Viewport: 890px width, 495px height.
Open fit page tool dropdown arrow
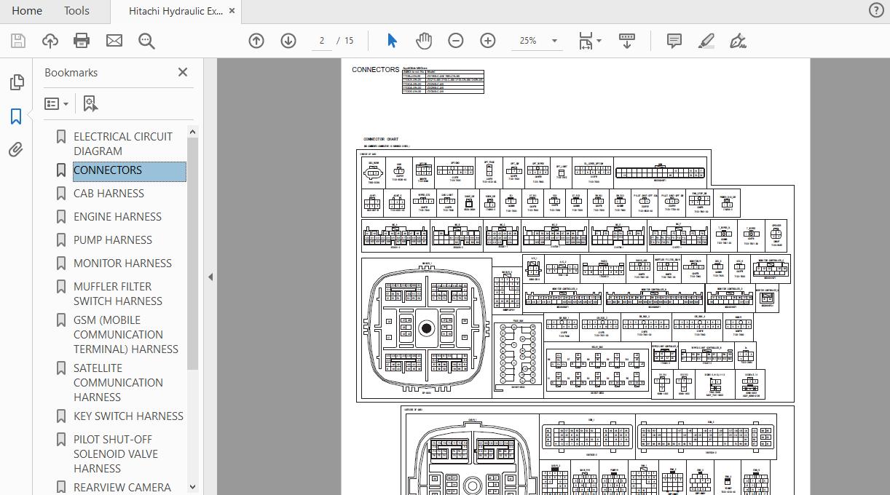(599, 41)
